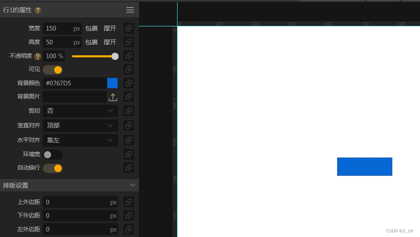The image size is (420, 237).
Task: Click the 高度 input field showing 50
Action: (x=62, y=42)
